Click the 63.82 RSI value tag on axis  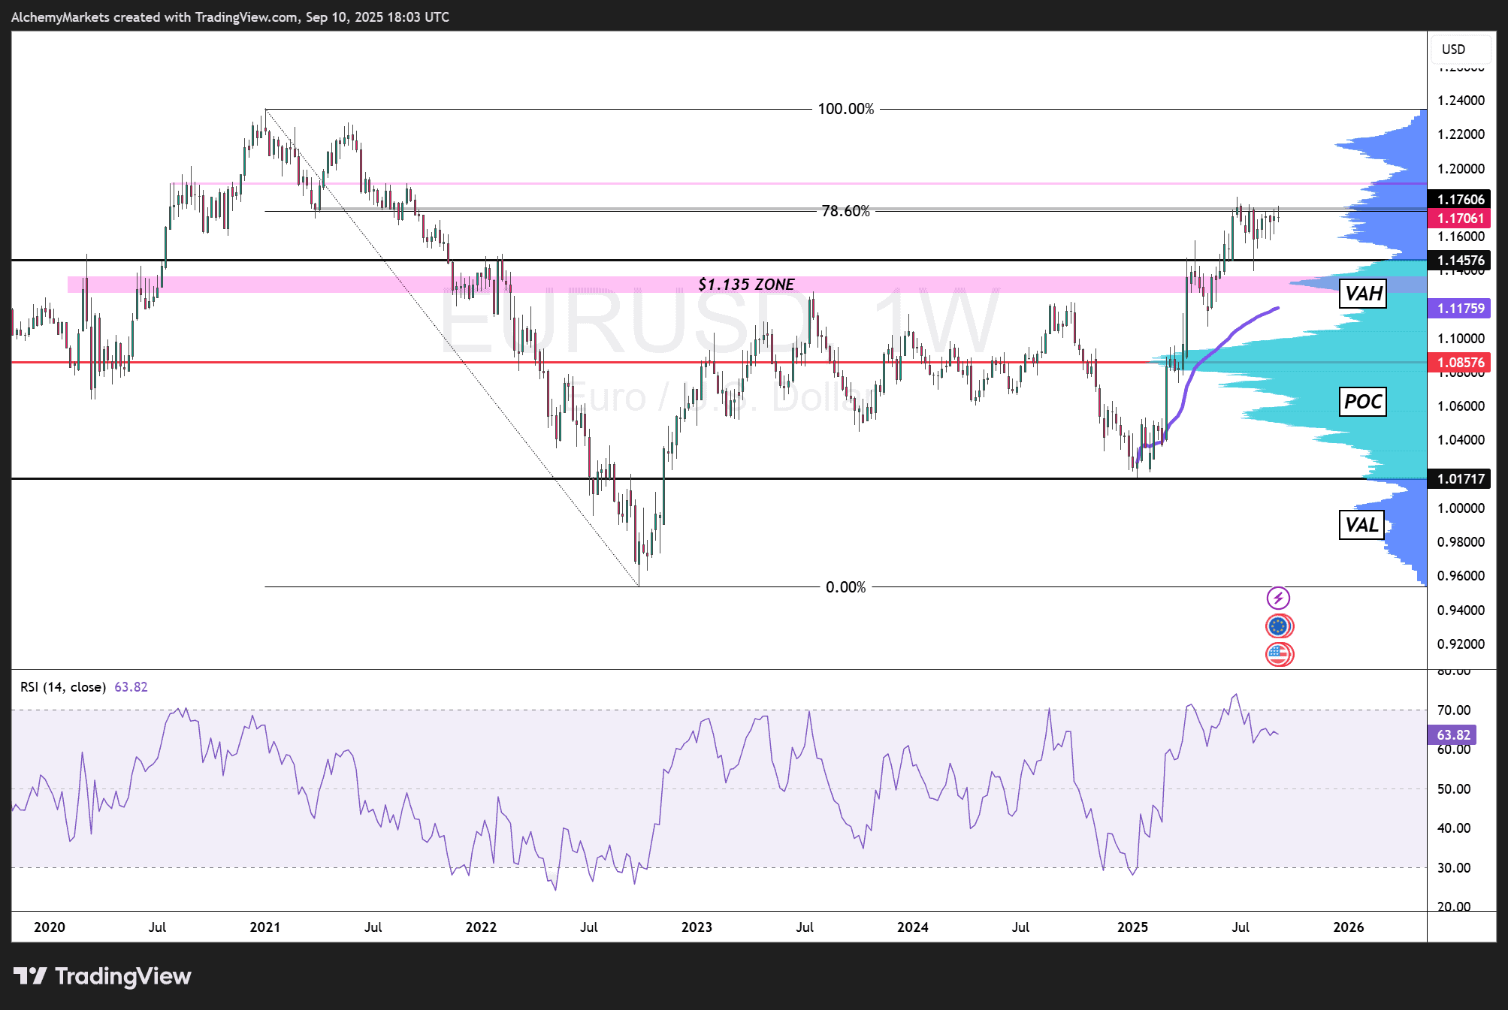[1452, 735]
